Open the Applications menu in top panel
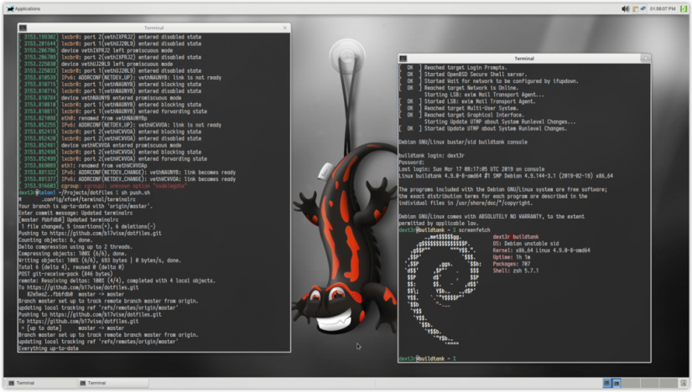Image resolution: width=692 pixels, height=392 pixels. pyautogui.click(x=23, y=9)
